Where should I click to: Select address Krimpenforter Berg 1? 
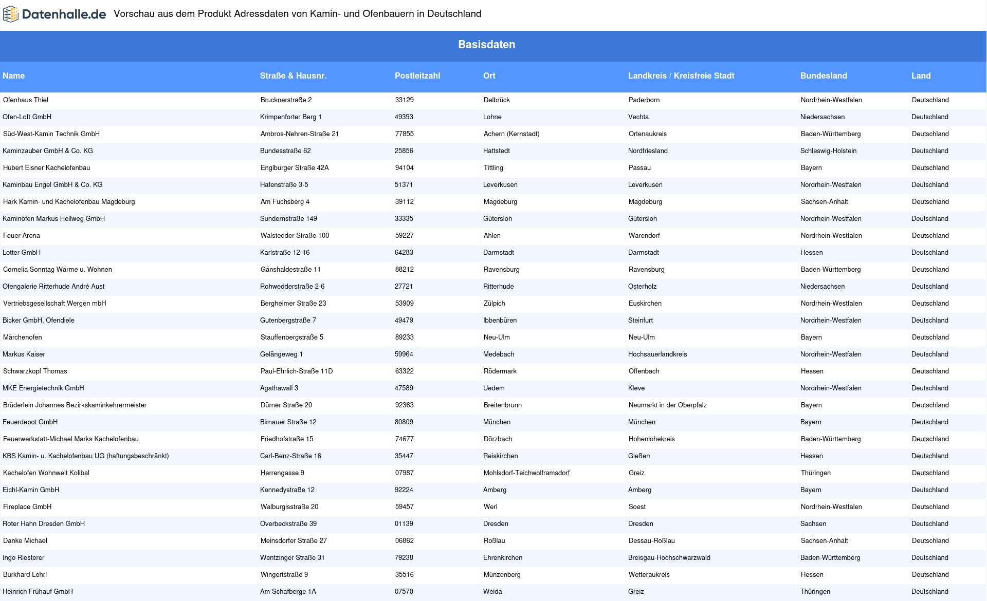coord(291,117)
